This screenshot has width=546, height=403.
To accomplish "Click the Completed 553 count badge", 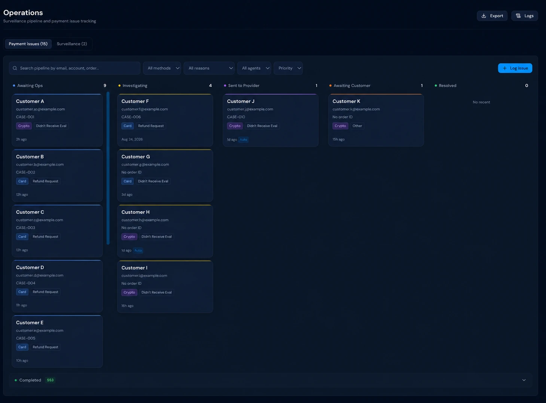I will pyautogui.click(x=50, y=380).
